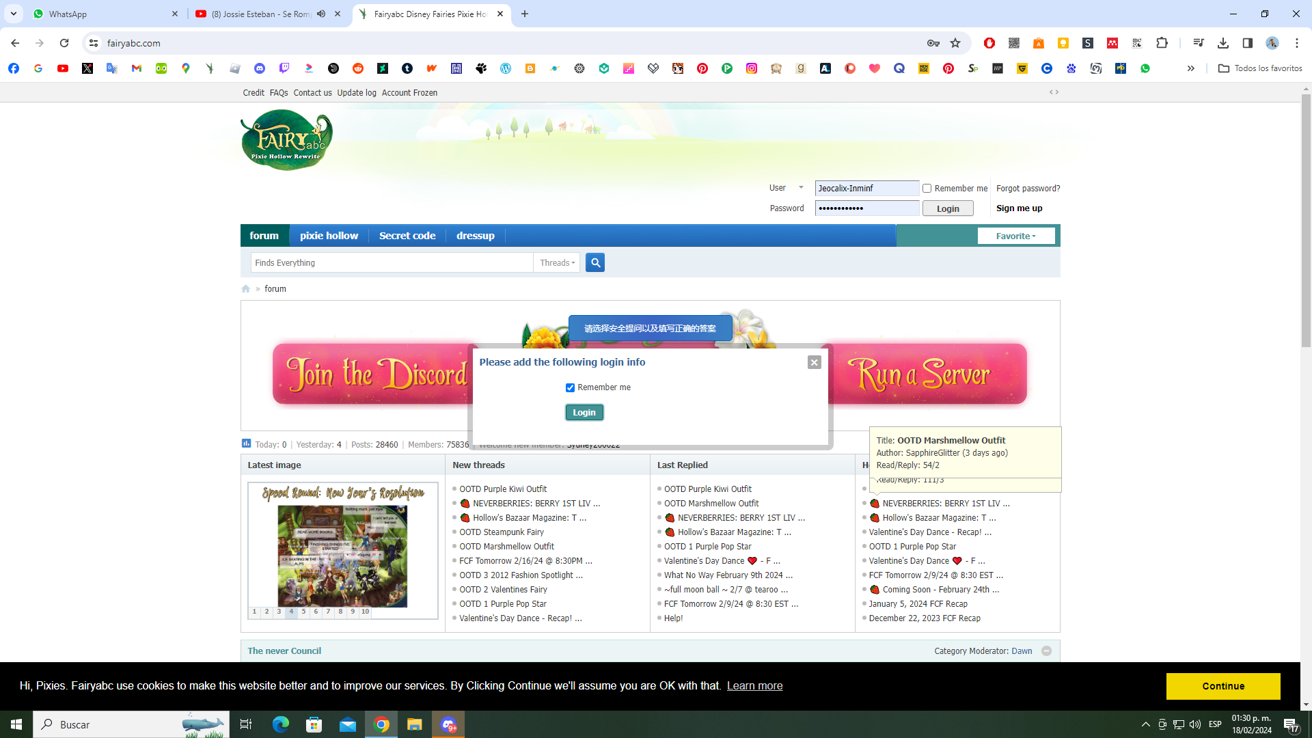
Task: Tick the Remember me checkbox near password
Action: [x=927, y=189]
